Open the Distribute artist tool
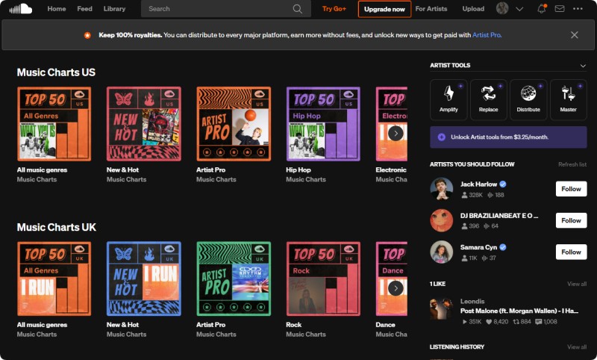 (528, 100)
